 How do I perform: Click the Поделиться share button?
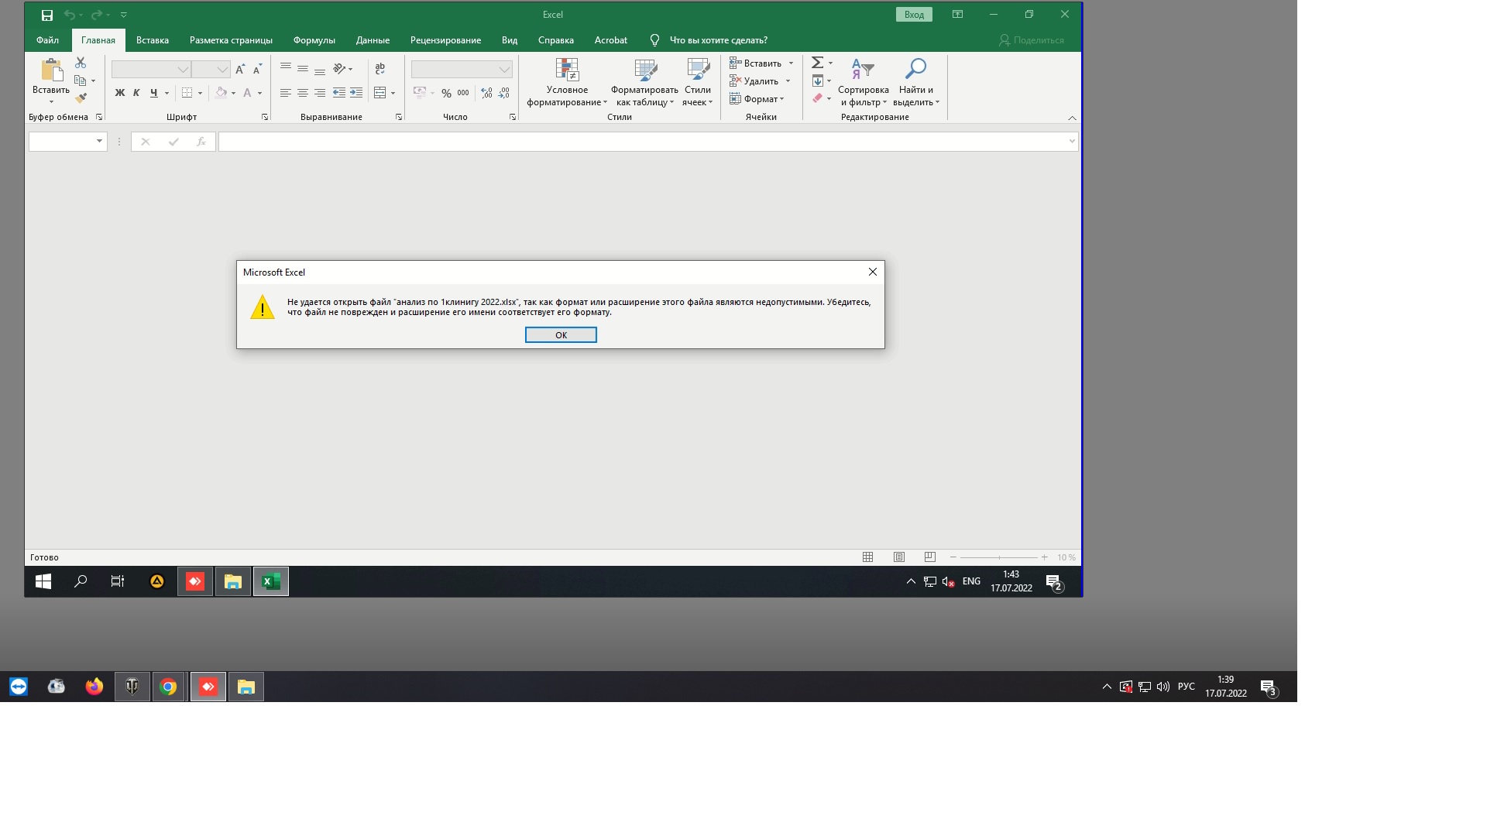tap(1032, 40)
